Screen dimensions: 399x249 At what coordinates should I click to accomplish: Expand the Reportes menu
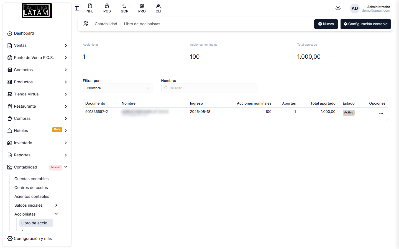point(37,155)
